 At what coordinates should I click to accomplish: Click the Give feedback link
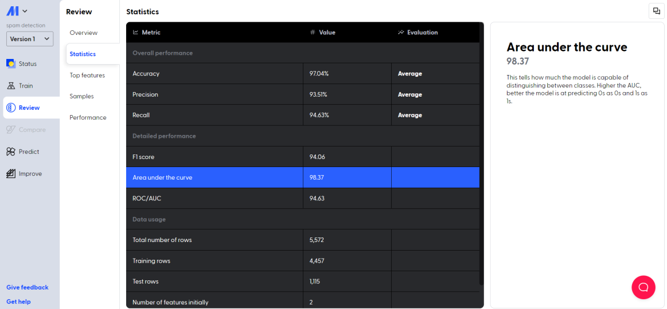click(x=27, y=287)
